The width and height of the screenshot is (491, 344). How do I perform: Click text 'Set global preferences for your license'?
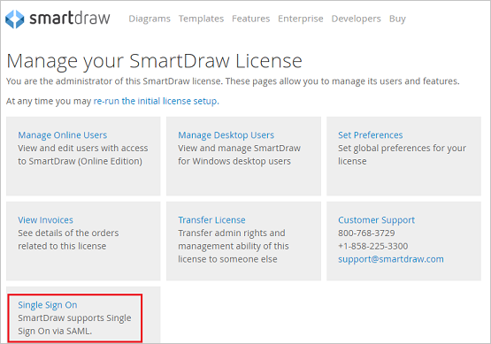coord(402,155)
